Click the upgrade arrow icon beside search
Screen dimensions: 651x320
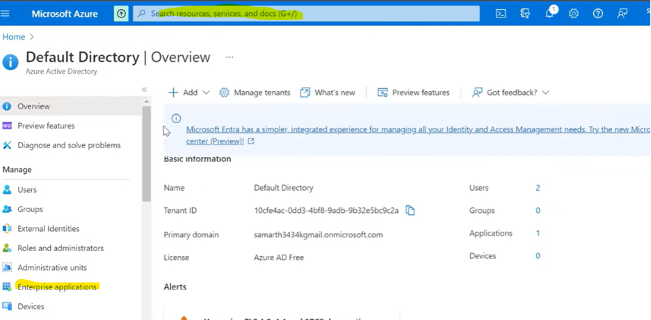pyautogui.click(x=121, y=13)
